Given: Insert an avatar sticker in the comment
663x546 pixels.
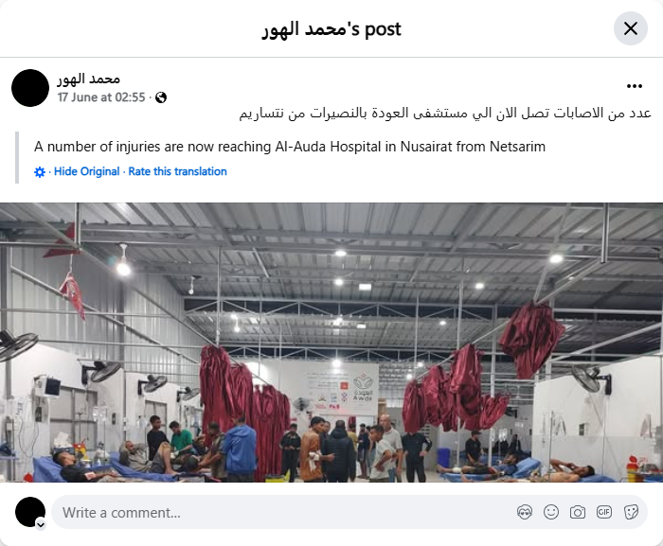Looking at the screenshot, I should pyautogui.click(x=525, y=513).
